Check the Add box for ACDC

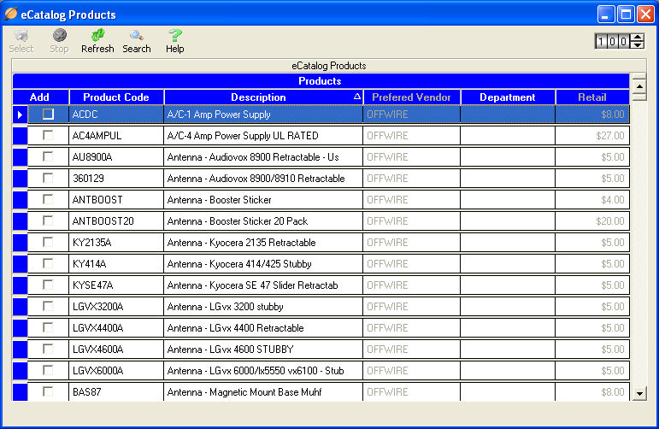(x=48, y=114)
